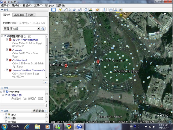Click the search magnifier button
Image resolution: width=173 pixels, height=130 pixels.
(x=43, y=29)
